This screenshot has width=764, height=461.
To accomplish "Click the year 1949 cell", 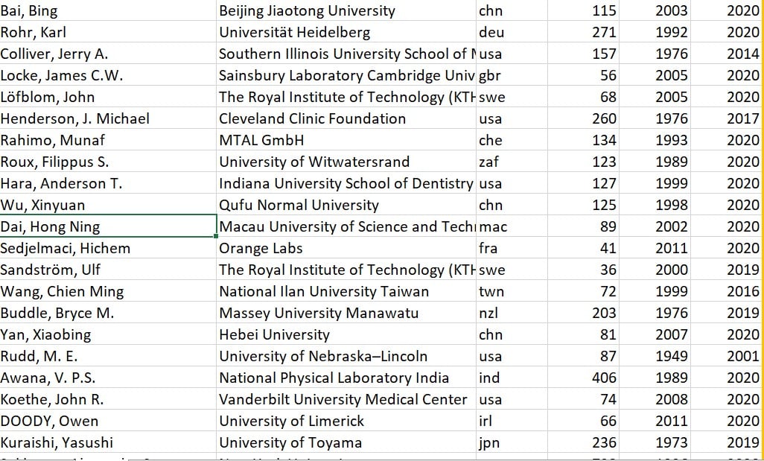I will [655, 355].
